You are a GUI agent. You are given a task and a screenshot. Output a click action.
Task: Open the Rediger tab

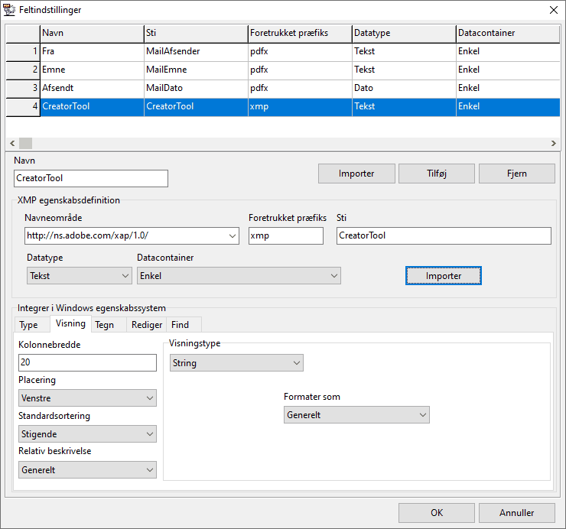pyautogui.click(x=147, y=325)
